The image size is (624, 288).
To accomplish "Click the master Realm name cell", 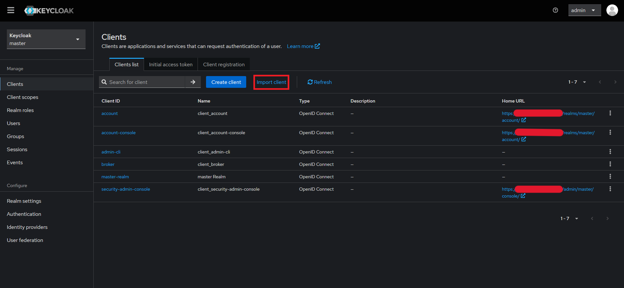I will (x=212, y=177).
